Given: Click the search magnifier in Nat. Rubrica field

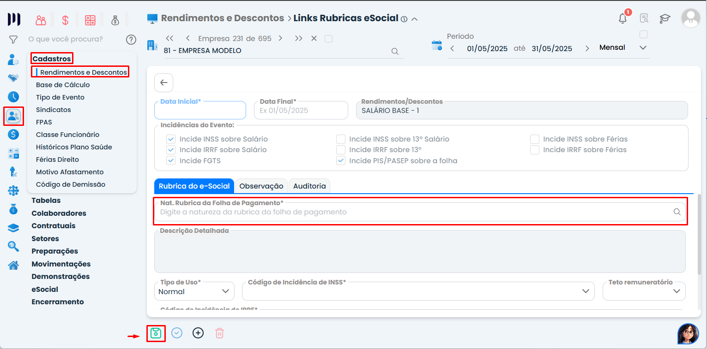Looking at the screenshot, I should pos(677,212).
